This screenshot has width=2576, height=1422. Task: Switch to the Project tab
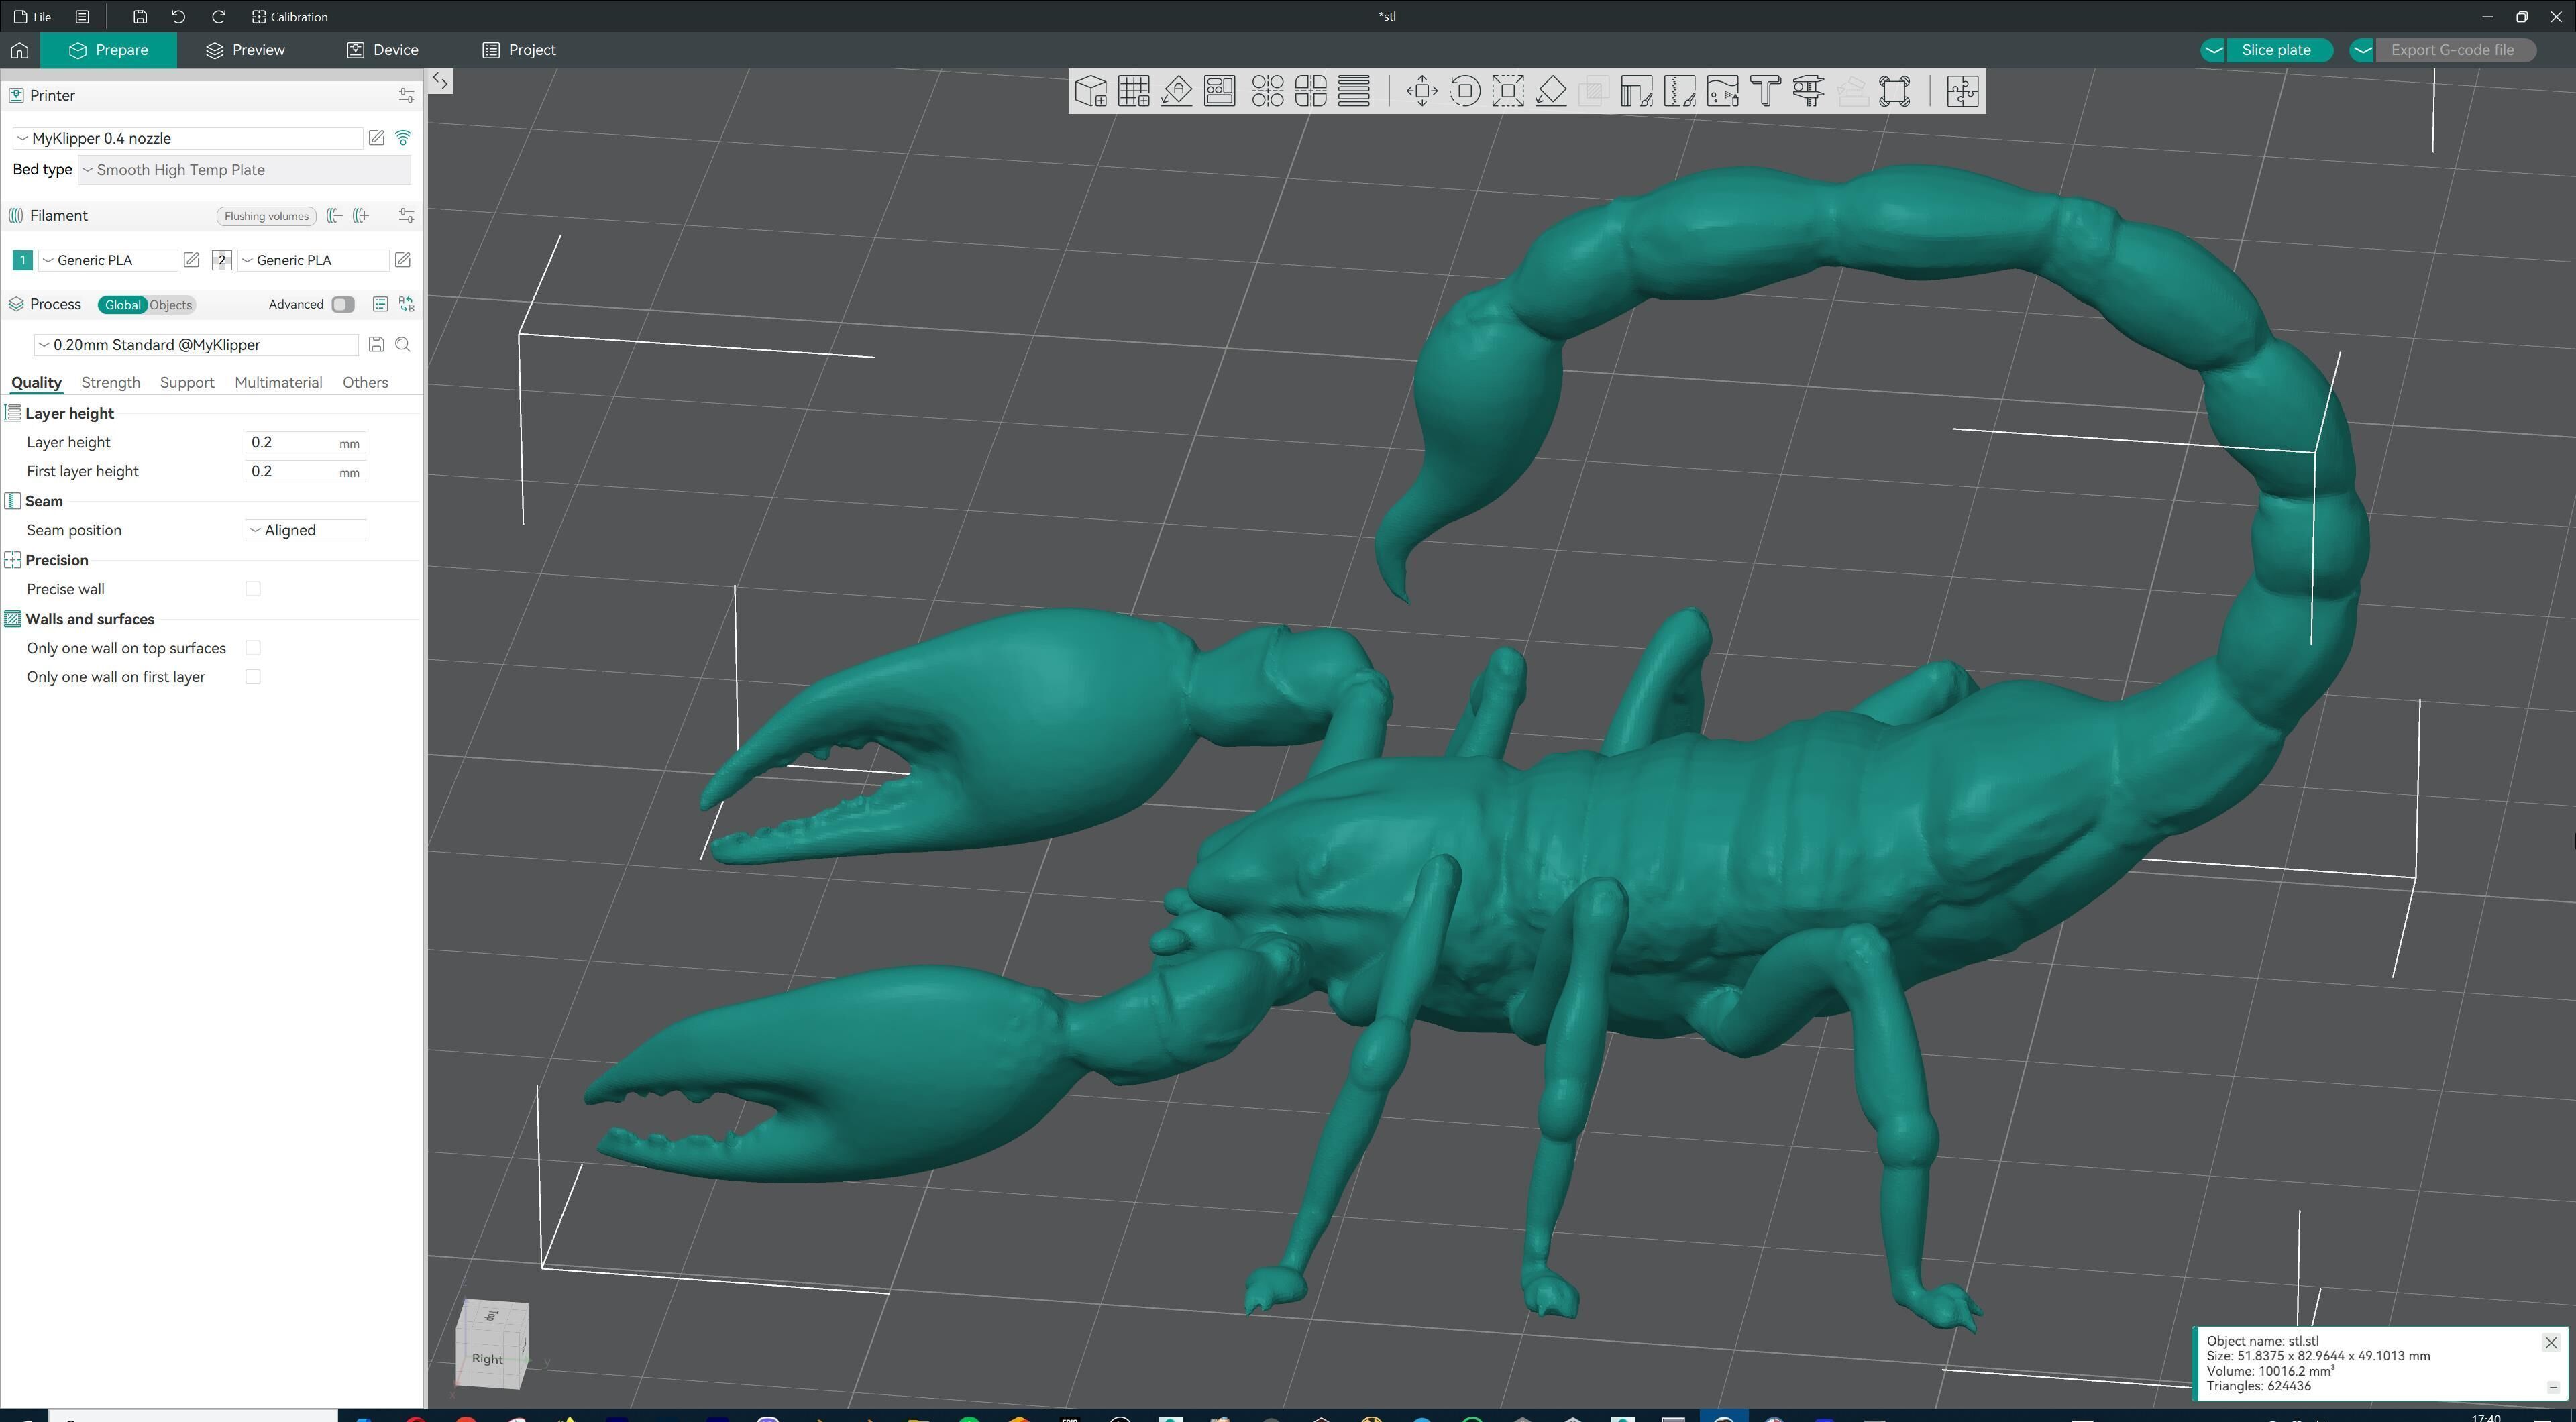click(519, 50)
